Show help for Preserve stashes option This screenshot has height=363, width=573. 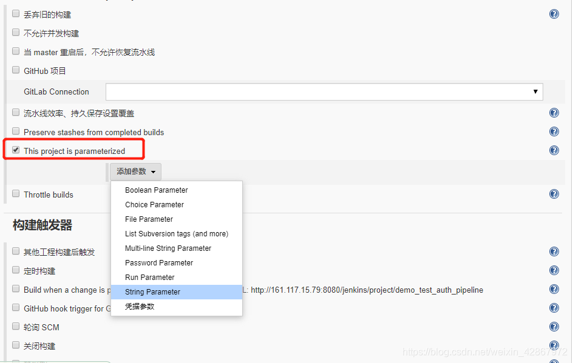(554, 132)
